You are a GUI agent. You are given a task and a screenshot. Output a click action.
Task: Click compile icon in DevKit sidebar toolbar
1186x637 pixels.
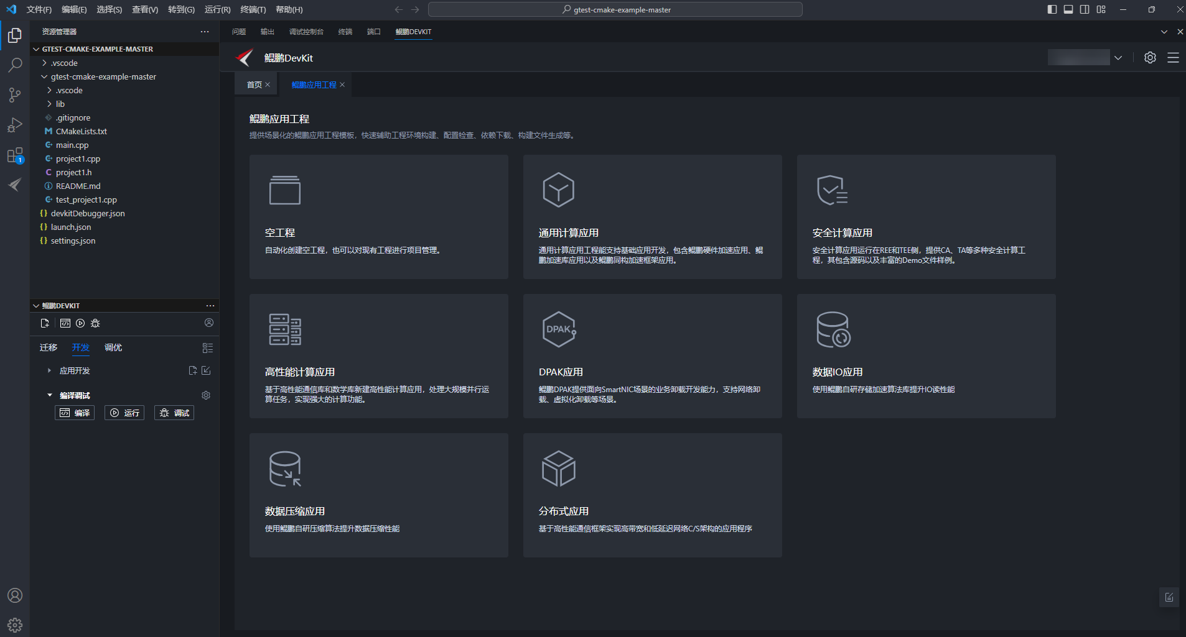65,323
